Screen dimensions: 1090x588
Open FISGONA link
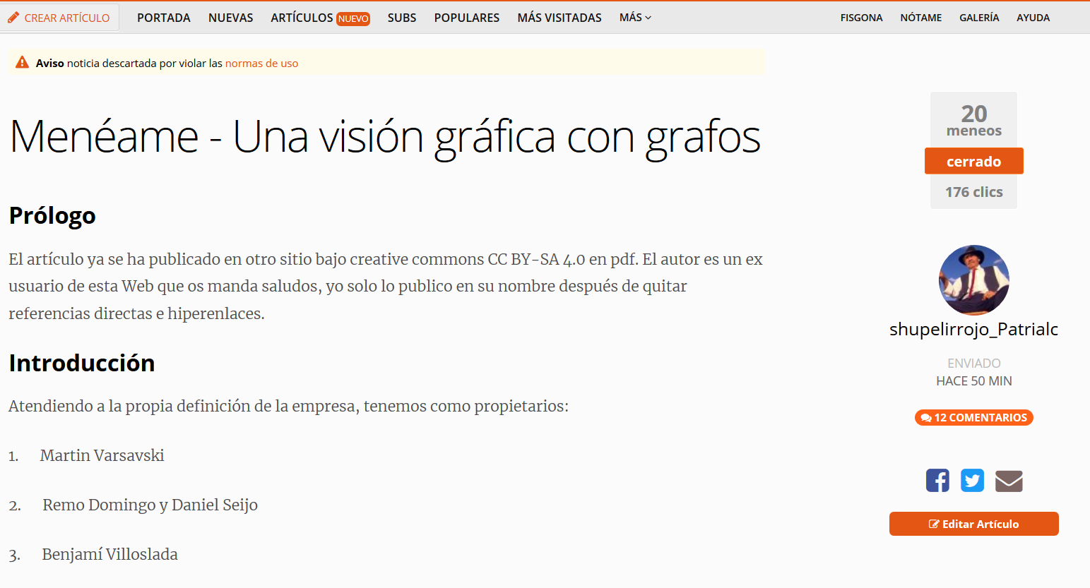[861, 18]
